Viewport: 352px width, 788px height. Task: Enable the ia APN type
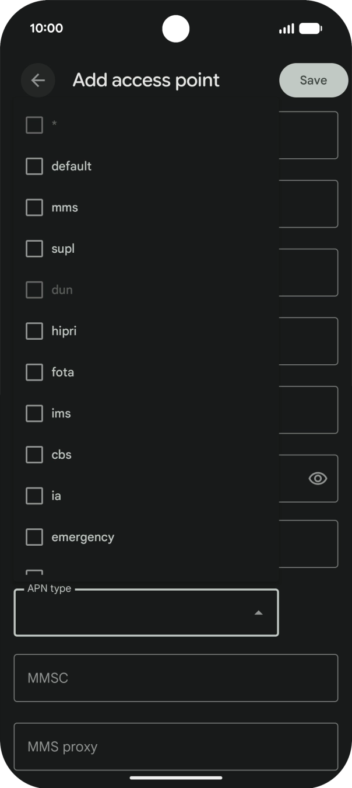(x=34, y=496)
